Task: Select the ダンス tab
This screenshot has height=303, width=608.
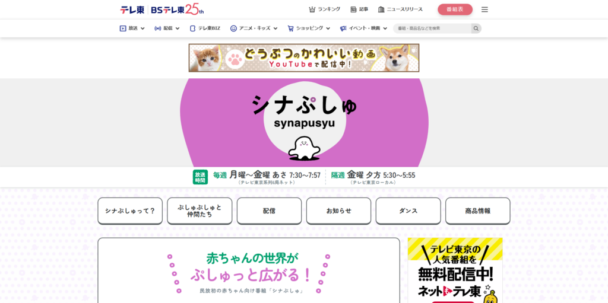Action: pos(408,210)
